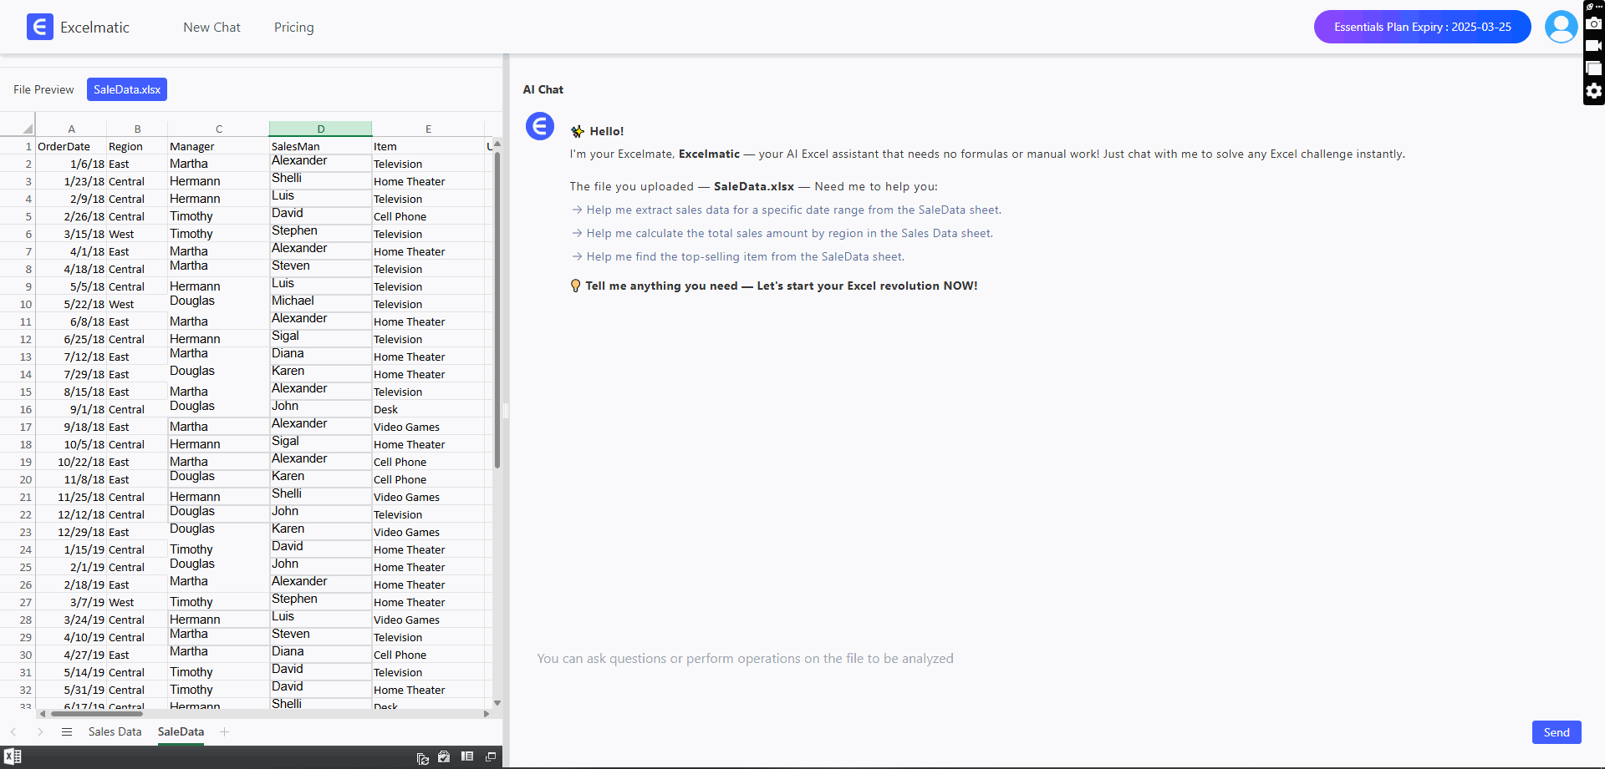Click the next sheet arrow
This screenshot has height=769, width=1605.
click(x=40, y=732)
